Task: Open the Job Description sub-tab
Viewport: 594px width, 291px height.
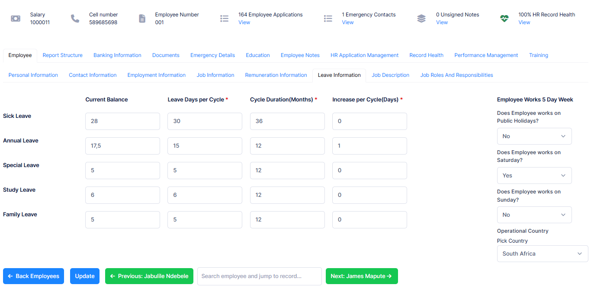Action: [390, 75]
